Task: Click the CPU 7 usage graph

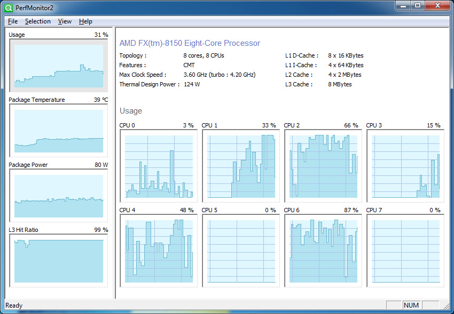Action: [405, 251]
